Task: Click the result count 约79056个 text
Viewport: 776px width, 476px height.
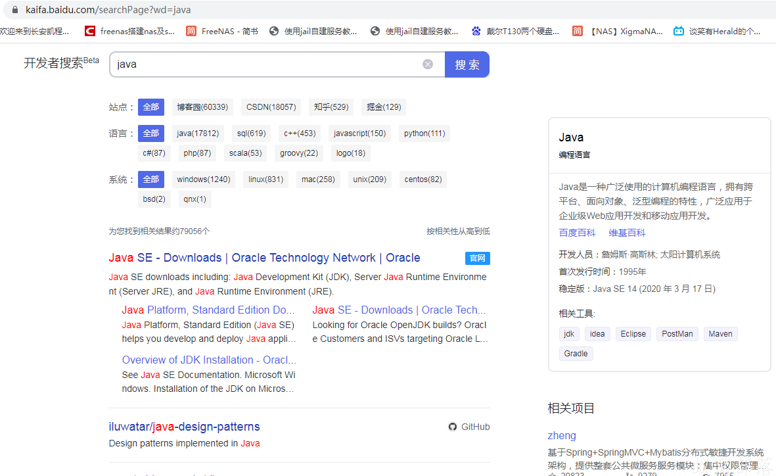Action: 160,231
